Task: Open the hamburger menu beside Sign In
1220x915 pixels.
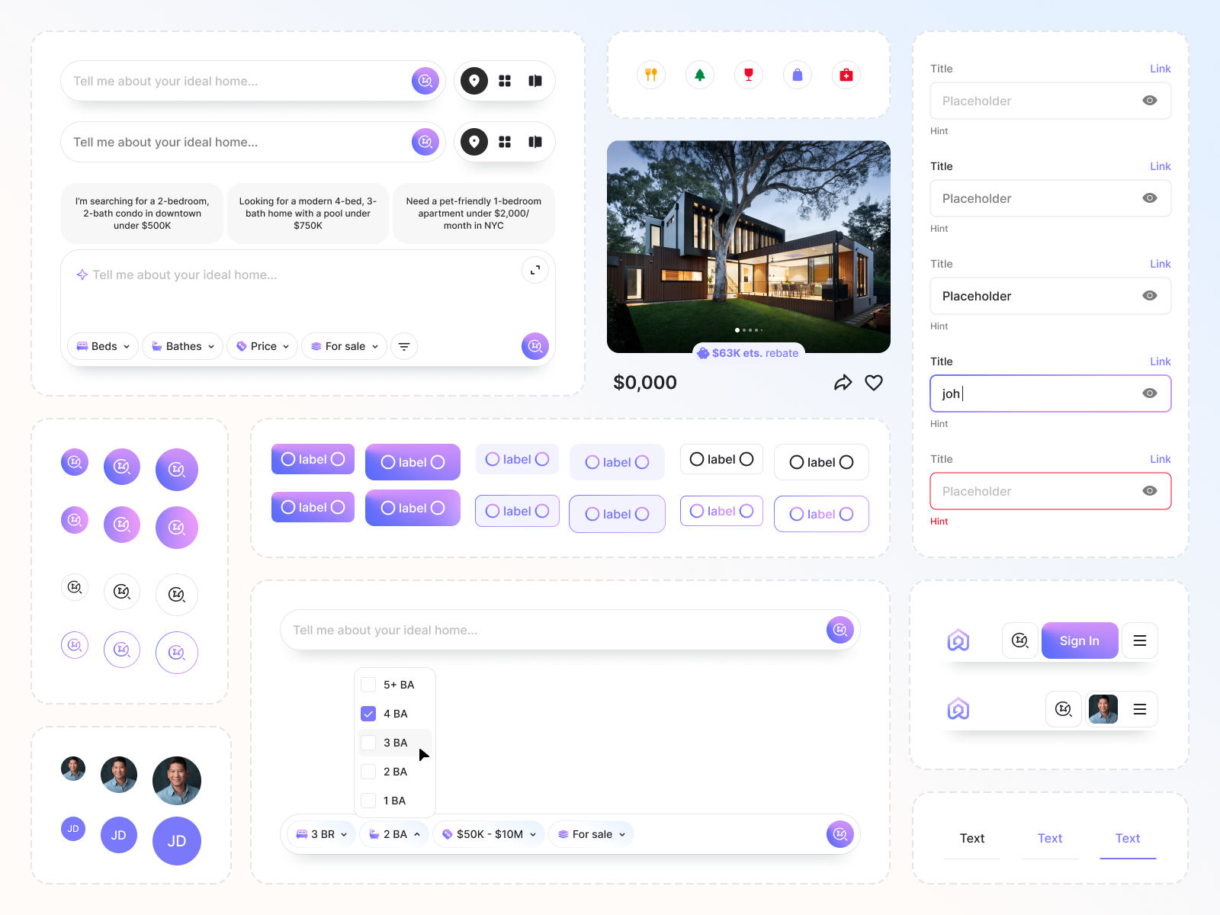Action: 1140,640
